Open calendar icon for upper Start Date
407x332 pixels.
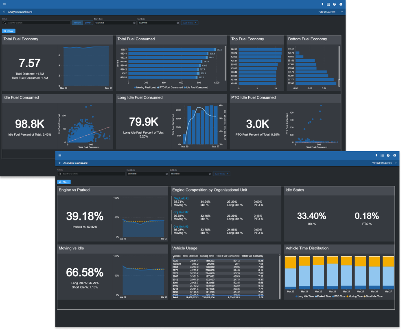click(x=134, y=22)
